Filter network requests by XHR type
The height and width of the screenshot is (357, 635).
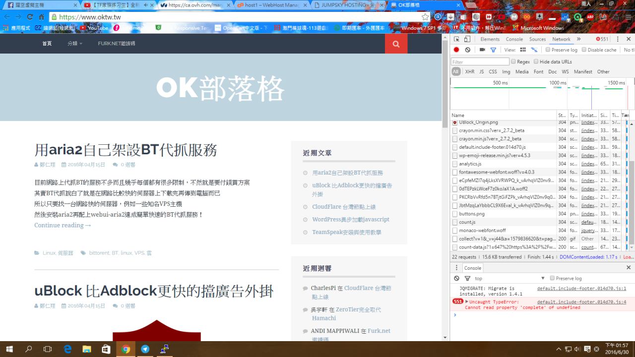(x=469, y=71)
